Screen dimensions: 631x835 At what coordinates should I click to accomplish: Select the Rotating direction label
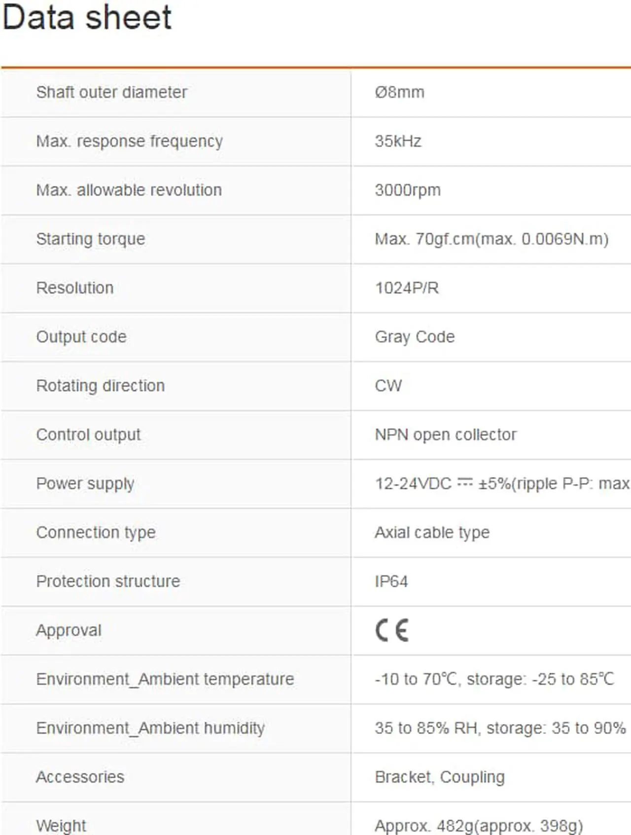(x=101, y=386)
